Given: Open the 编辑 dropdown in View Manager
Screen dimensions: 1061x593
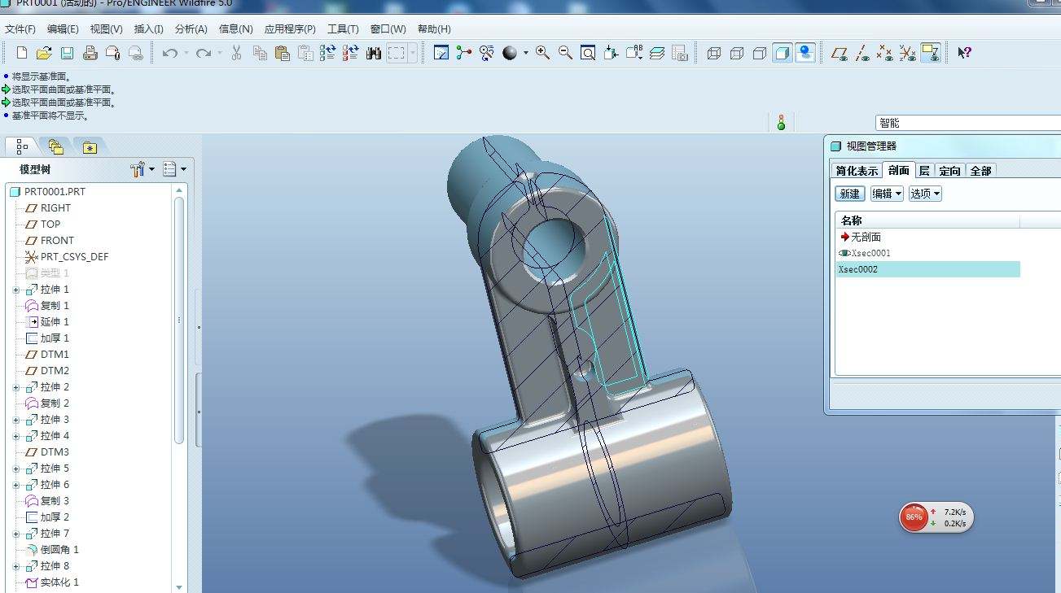Looking at the screenshot, I should click(x=887, y=194).
